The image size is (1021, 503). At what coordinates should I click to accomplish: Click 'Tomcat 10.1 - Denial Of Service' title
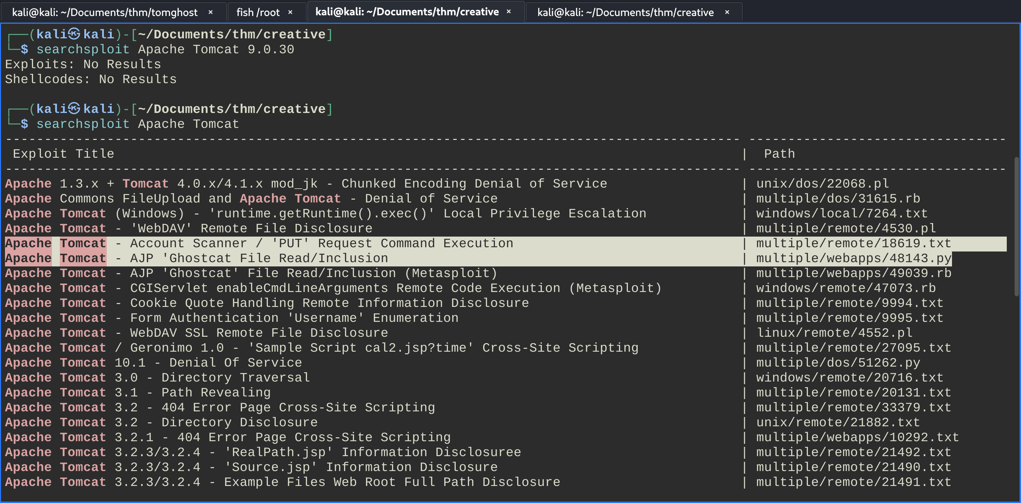(153, 363)
